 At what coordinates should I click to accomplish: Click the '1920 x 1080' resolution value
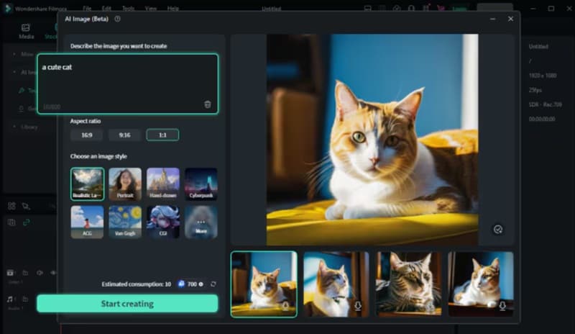point(543,76)
